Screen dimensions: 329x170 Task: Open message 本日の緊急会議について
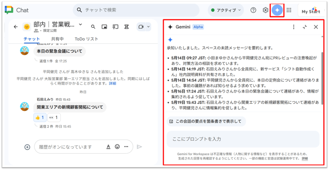[x=60, y=51]
